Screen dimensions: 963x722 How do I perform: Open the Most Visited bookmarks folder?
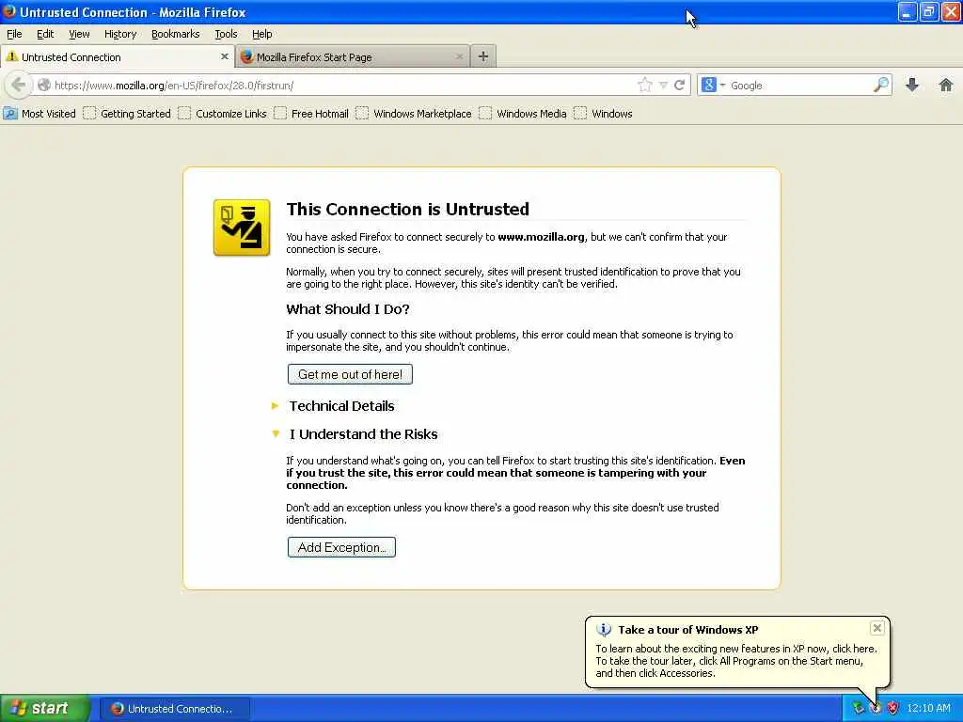coord(39,114)
